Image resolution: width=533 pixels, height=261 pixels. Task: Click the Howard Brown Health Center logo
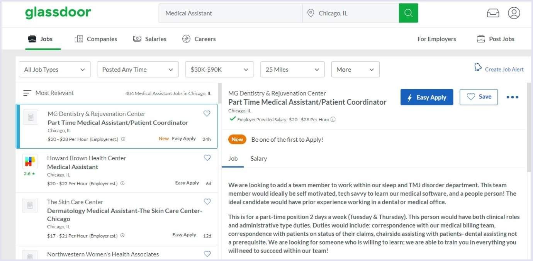[x=30, y=161]
